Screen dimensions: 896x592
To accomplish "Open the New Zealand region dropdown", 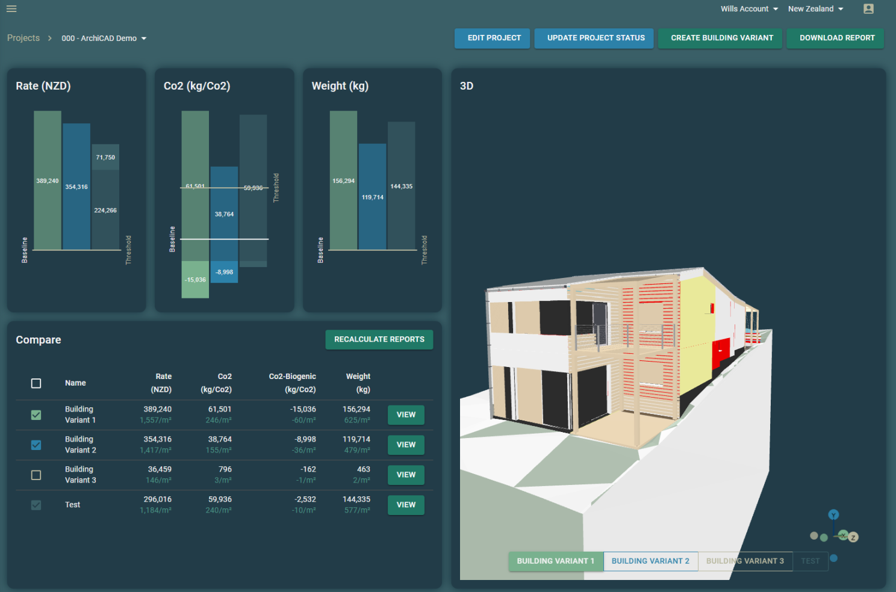I will pyautogui.click(x=815, y=9).
